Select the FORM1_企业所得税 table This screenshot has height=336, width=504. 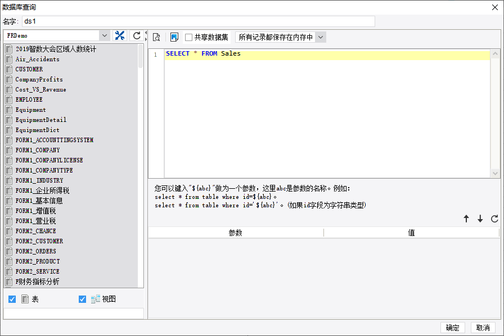pos(42,190)
